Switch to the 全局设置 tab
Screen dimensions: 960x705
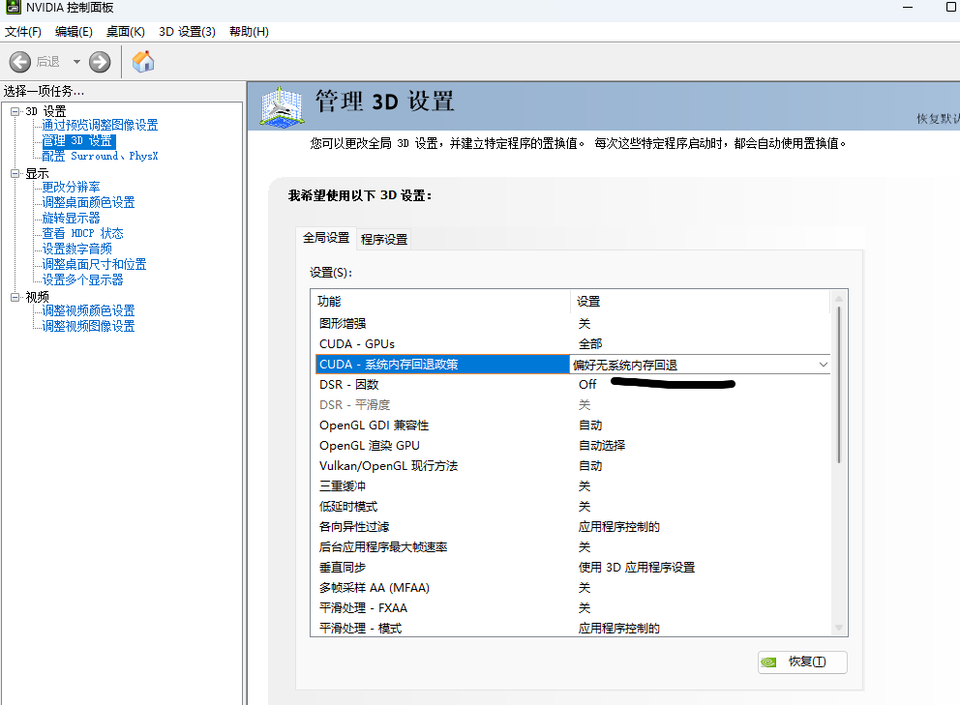point(326,238)
